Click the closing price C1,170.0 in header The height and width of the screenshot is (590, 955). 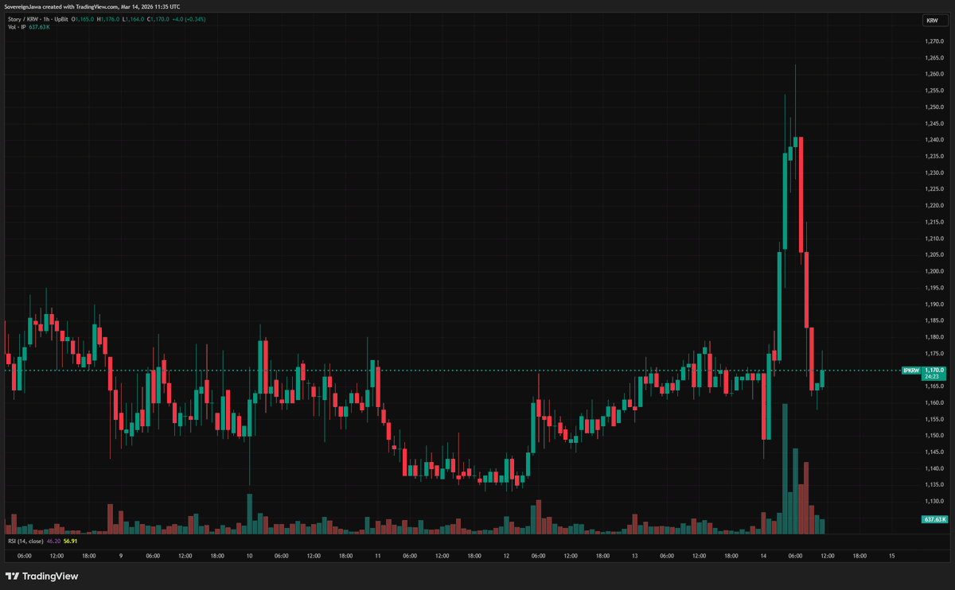pyautogui.click(x=158, y=19)
